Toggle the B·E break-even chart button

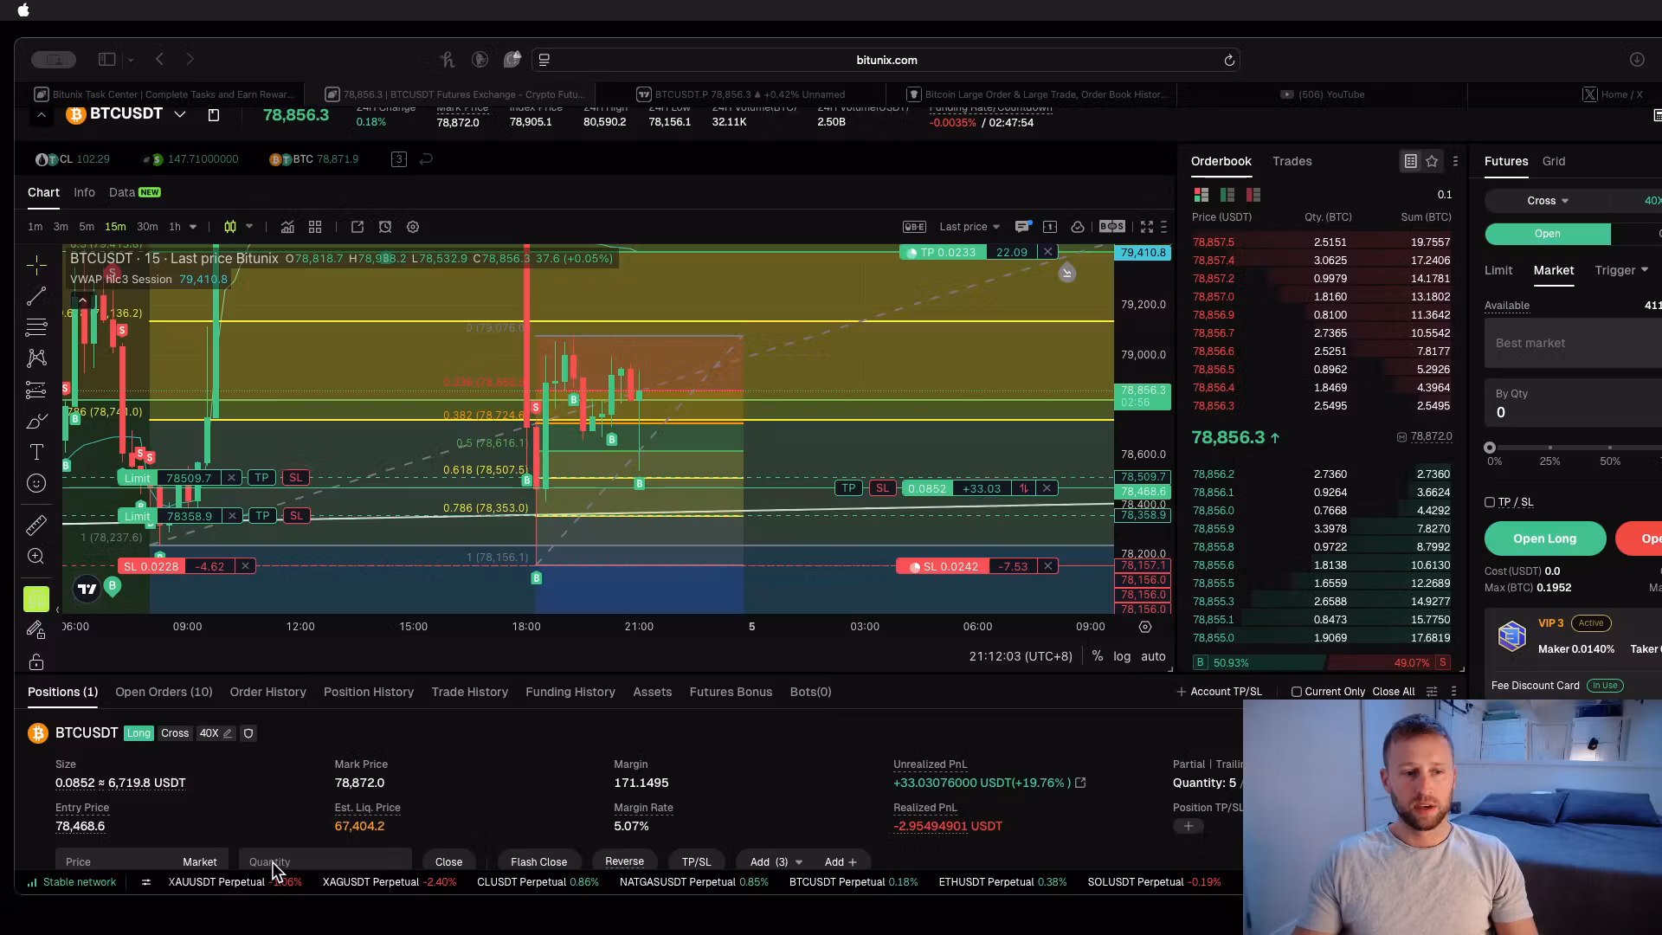914,227
